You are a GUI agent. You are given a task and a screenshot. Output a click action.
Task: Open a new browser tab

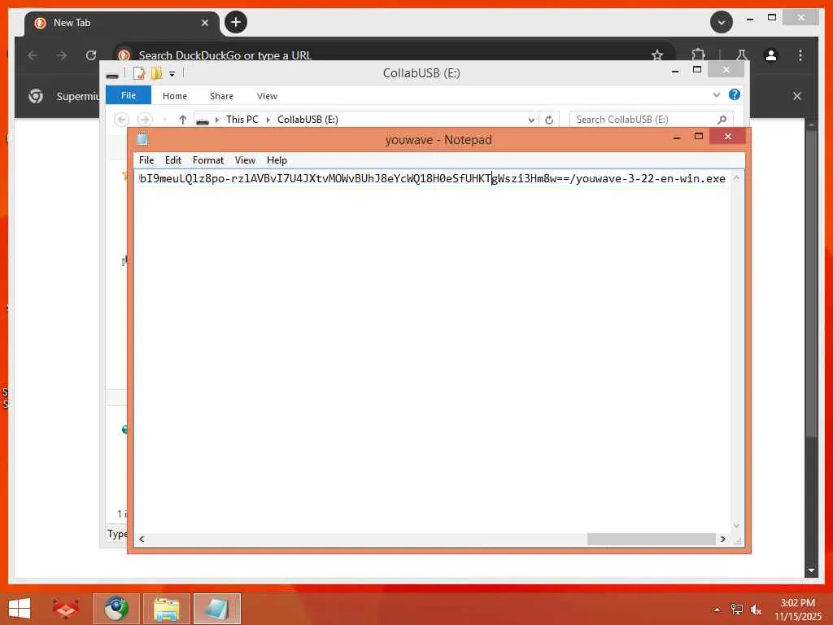coord(236,22)
